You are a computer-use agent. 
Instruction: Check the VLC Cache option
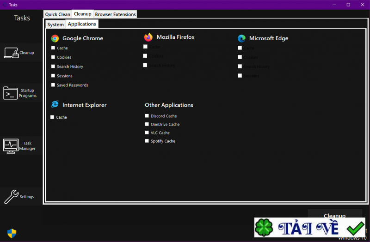[147, 133]
